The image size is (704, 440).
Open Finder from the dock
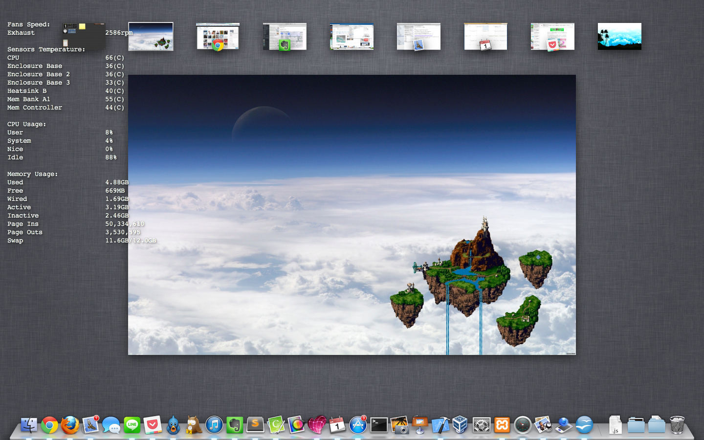29,425
